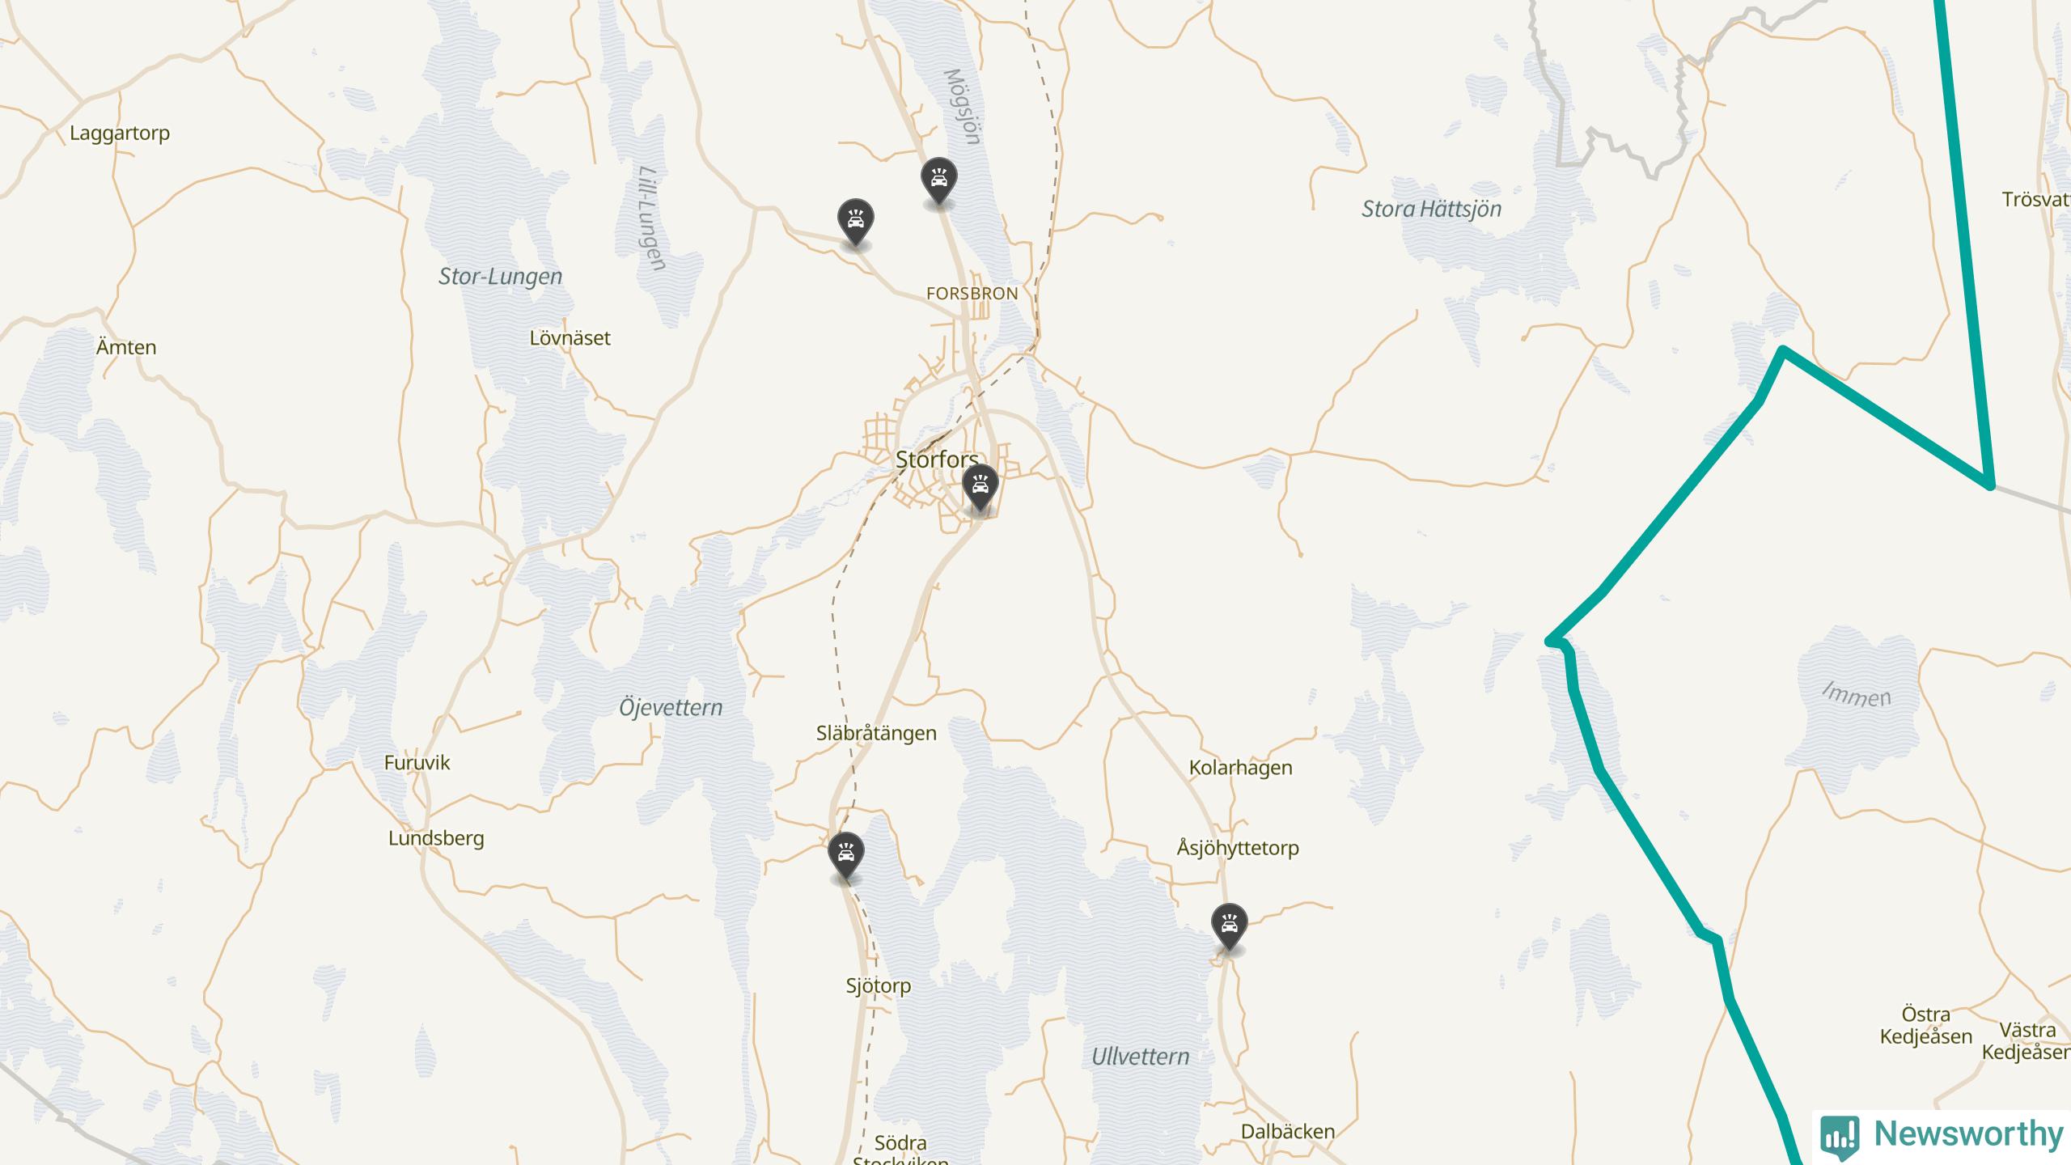Open the crash marker in Storfors town
Viewport: 2071px width, 1165px height.
click(980, 488)
